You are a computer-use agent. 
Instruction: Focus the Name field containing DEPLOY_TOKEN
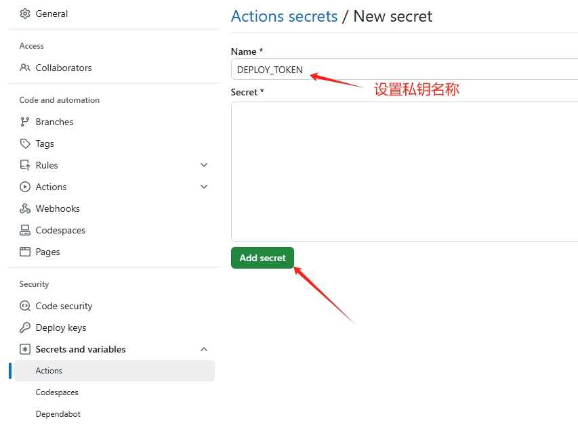[405, 69]
